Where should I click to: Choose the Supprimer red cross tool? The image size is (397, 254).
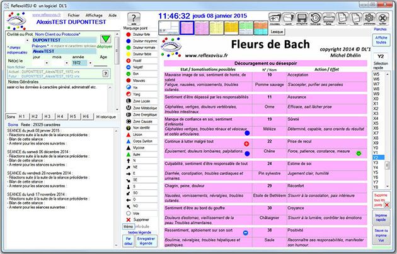click(129, 220)
